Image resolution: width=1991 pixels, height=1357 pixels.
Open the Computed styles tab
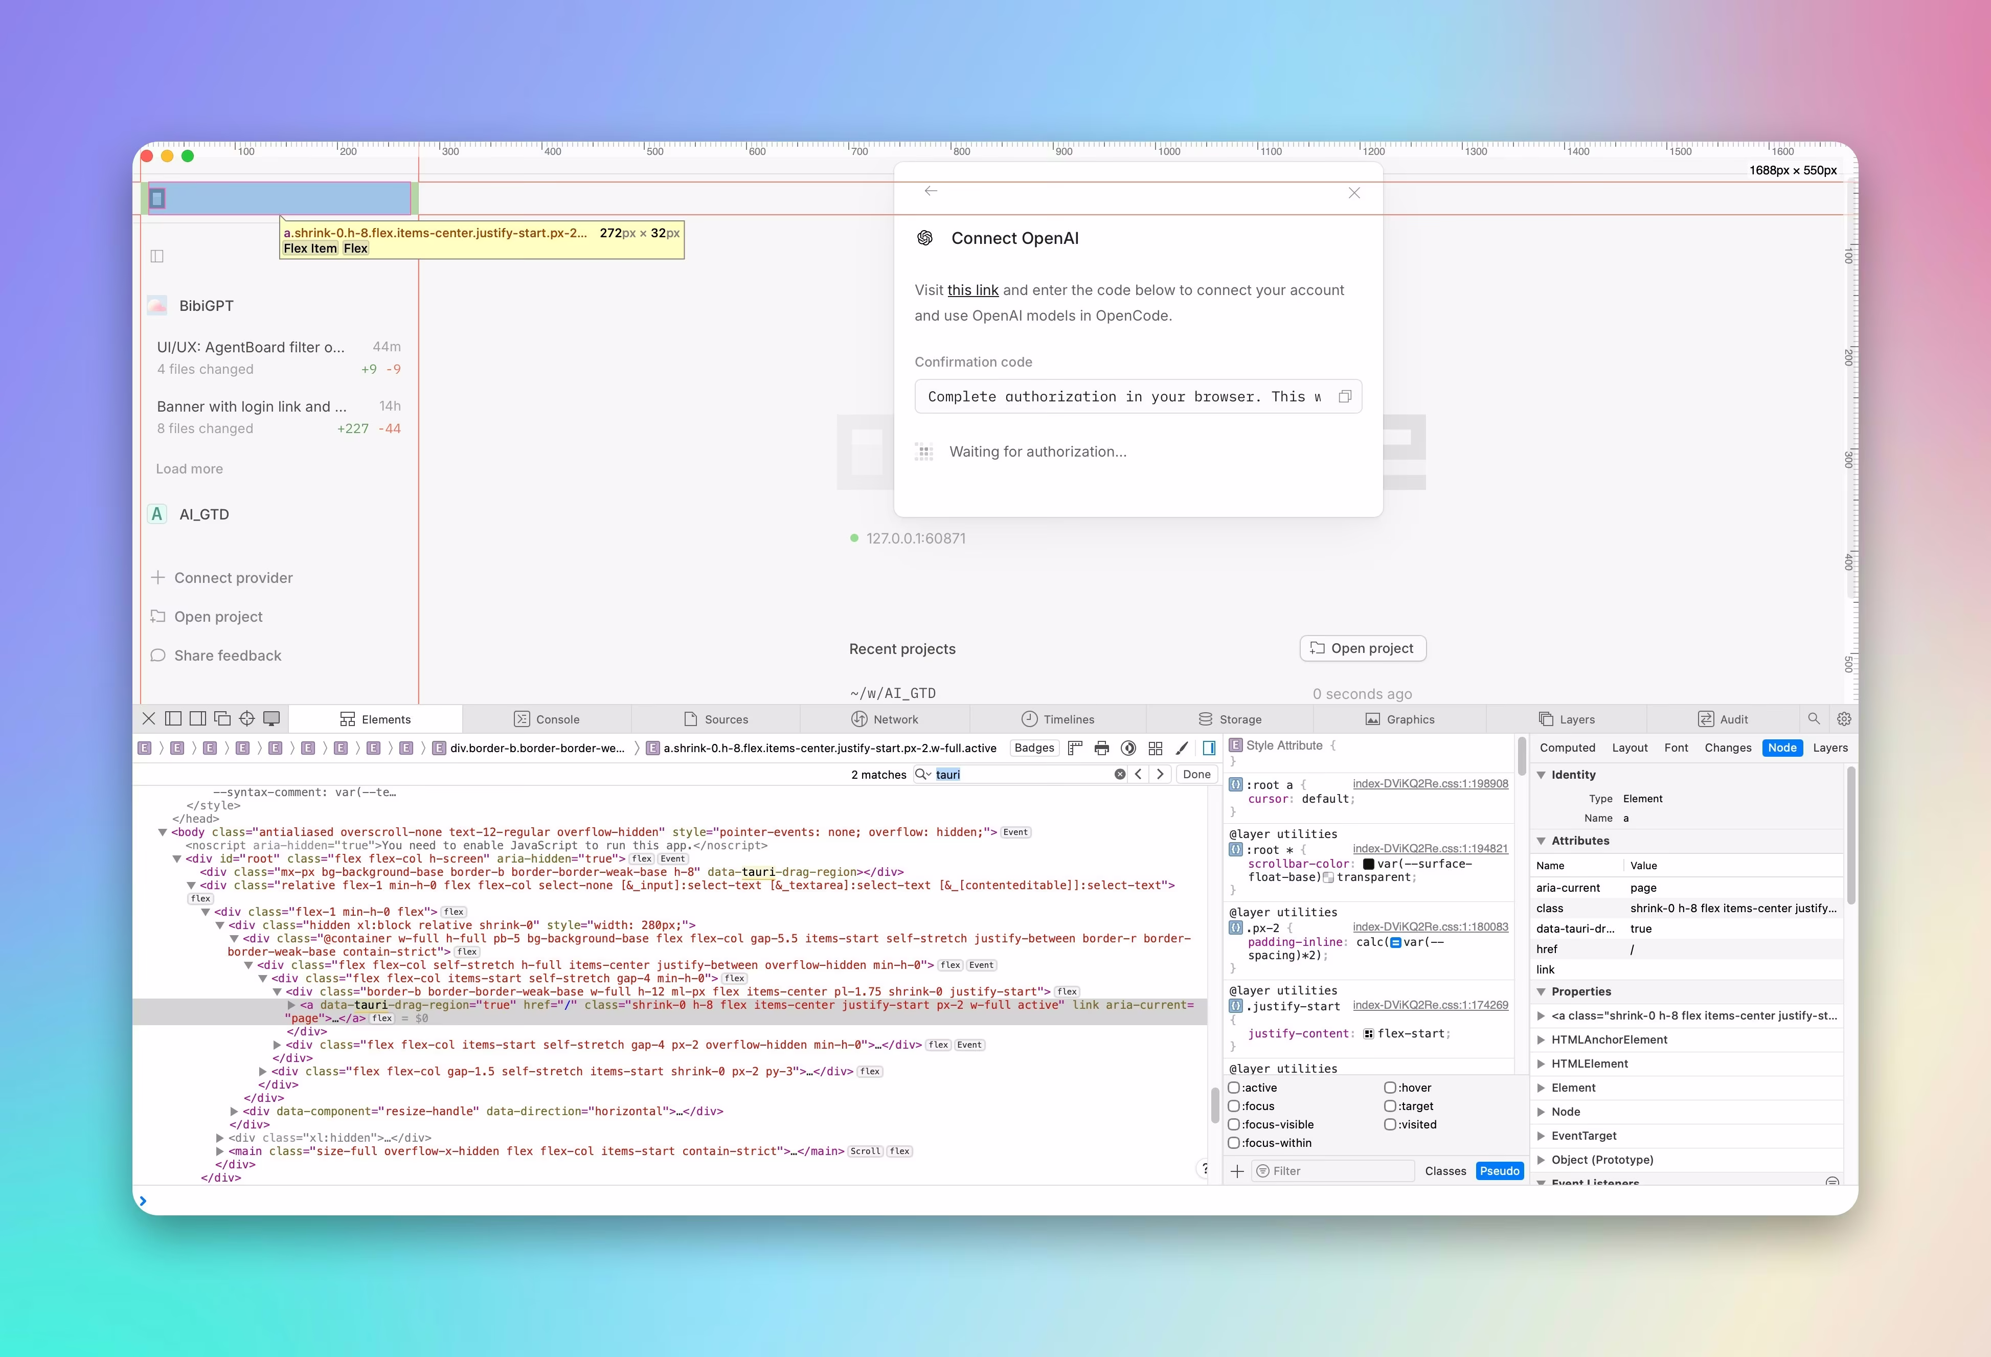[x=1568, y=747]
